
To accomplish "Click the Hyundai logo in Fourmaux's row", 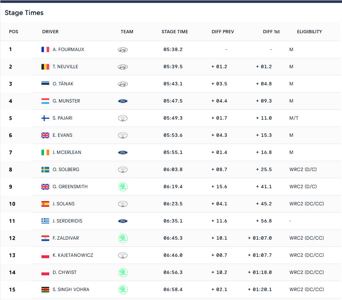I will [123, 50].
